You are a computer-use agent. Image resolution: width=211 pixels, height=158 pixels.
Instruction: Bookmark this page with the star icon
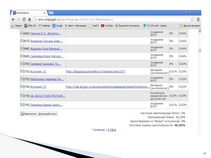point(192,19)
